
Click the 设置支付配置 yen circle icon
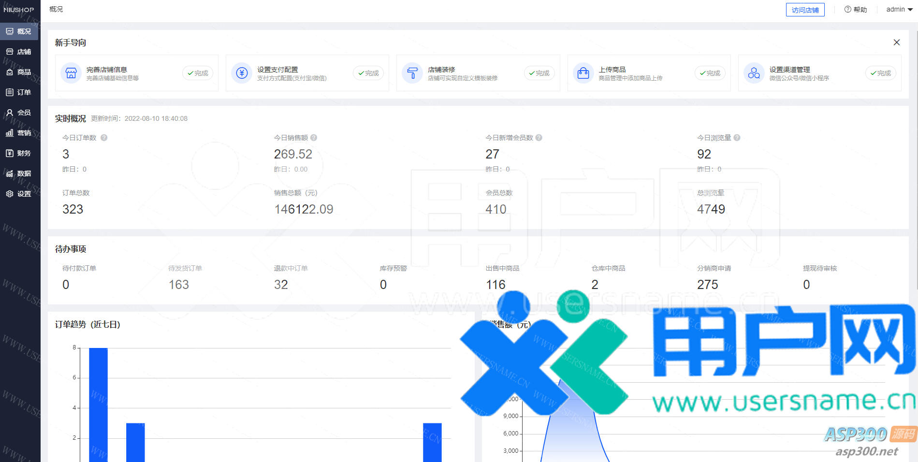coord(242,73)
